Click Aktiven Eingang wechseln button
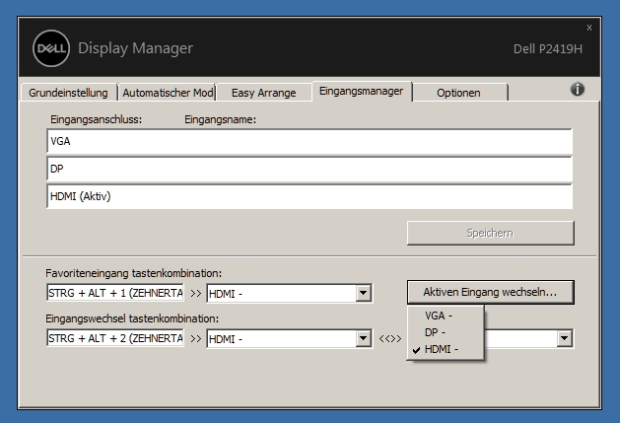Screen dimensions: 620x423 490,293
